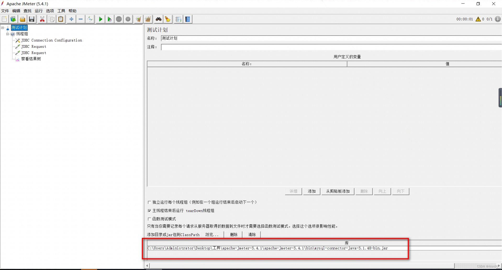Click the 值 column header
The image size is (502, 270).
pyautogui.click(x=424, y=64)
